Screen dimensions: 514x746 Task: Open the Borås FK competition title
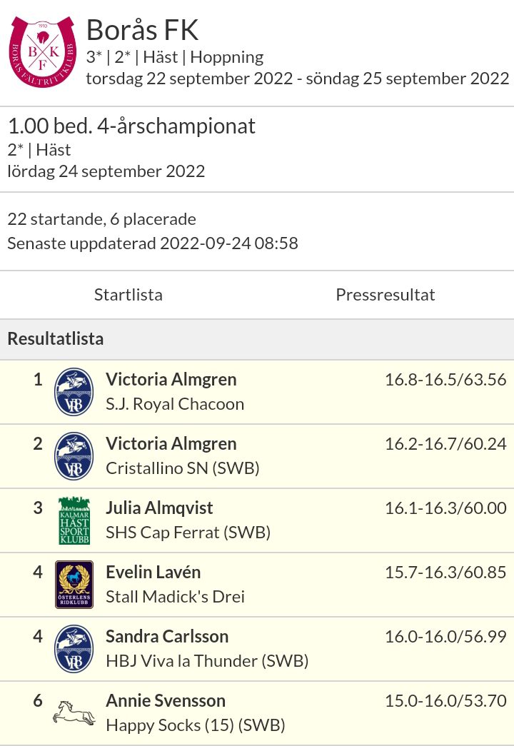click(x=142, y=30)
